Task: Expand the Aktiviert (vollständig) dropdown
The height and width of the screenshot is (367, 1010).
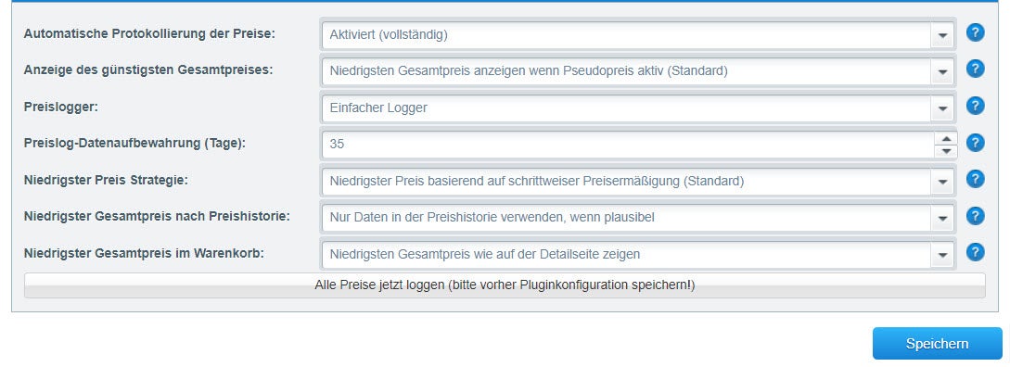Action: click(638, 35)
